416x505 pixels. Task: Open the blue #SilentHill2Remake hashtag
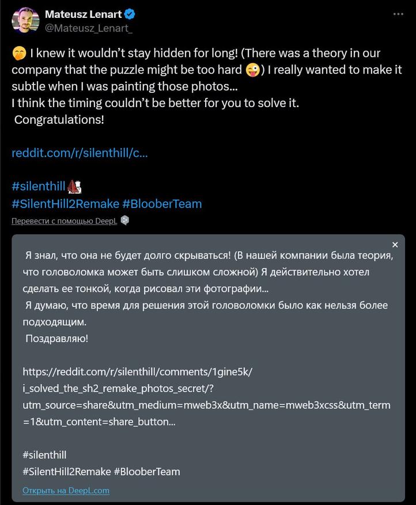66,203
